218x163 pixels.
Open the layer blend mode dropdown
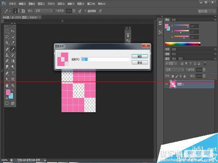[174, 70]
